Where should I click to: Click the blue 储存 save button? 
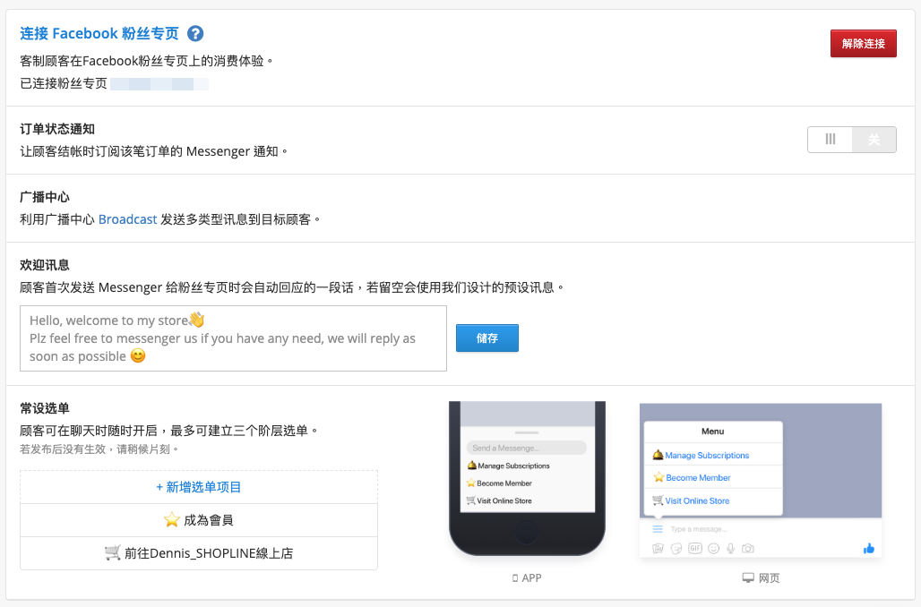click(487, 338)
